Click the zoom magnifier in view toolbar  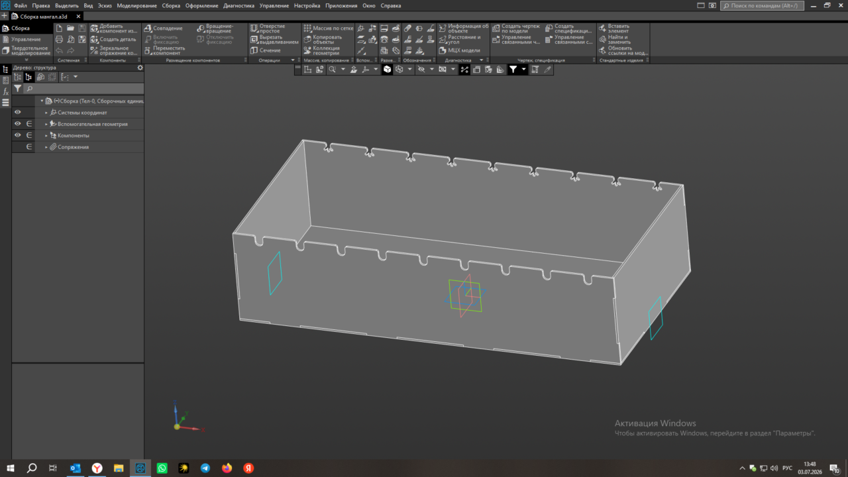tap(332, 70)
